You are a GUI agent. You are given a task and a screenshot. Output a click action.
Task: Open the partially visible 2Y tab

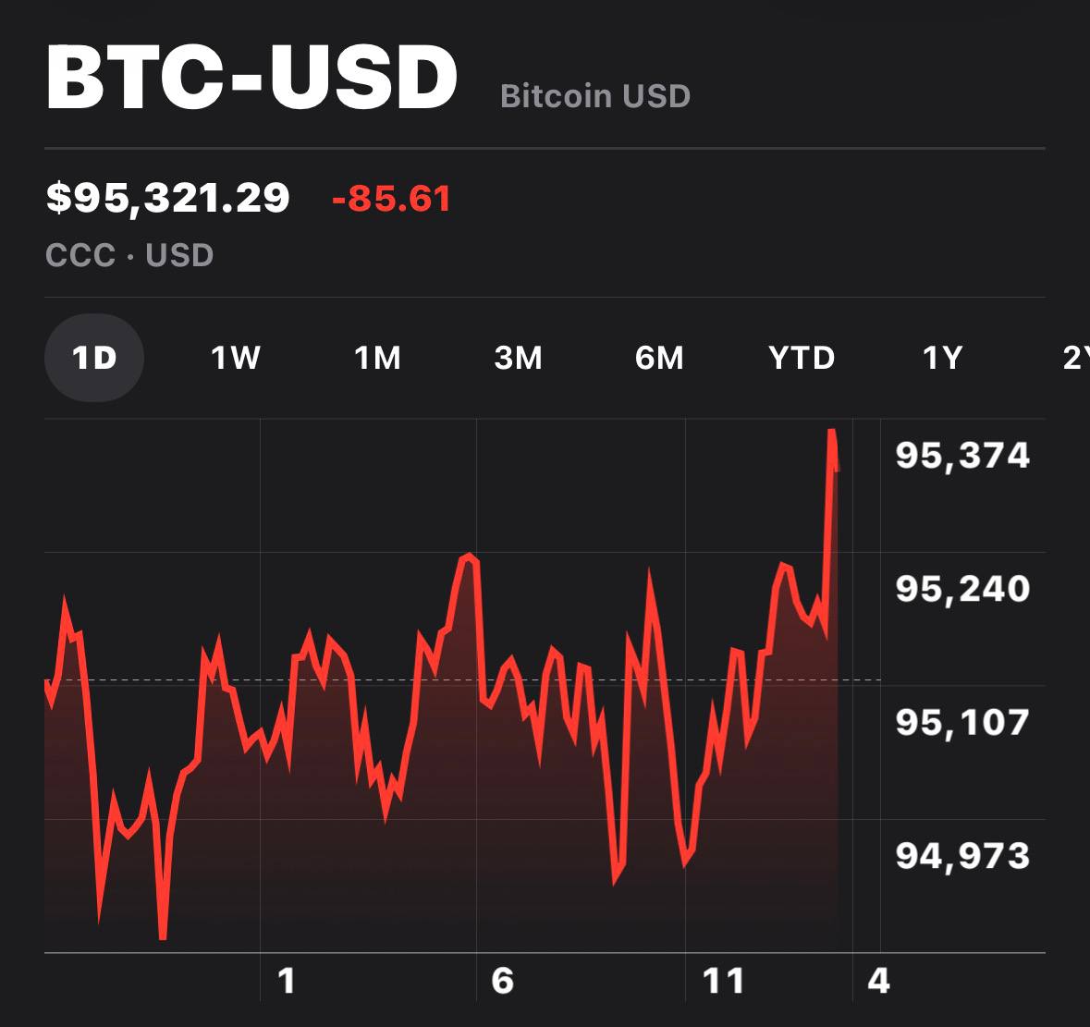click(1075, 358)
